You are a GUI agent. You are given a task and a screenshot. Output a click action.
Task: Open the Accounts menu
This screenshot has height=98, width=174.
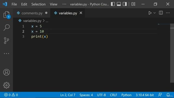tap(7, 72)
